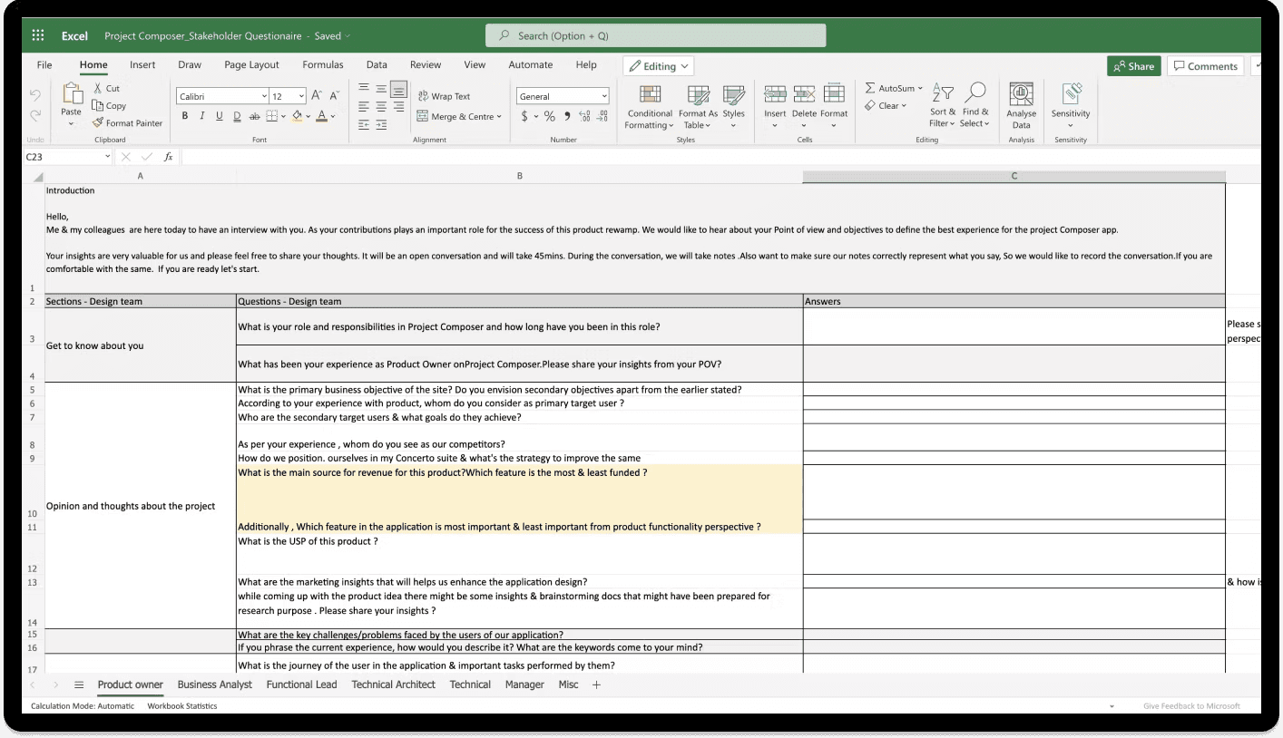Switch to the Page Layout tab

pyautogui.click(x=252, y=64)
